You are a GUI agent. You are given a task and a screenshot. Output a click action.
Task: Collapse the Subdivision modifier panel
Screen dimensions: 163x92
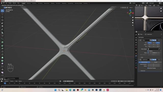point(139,60)
